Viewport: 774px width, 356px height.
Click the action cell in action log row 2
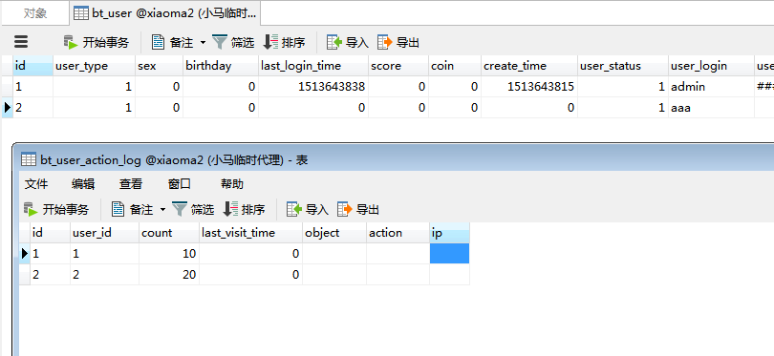[x=398, y=275]
